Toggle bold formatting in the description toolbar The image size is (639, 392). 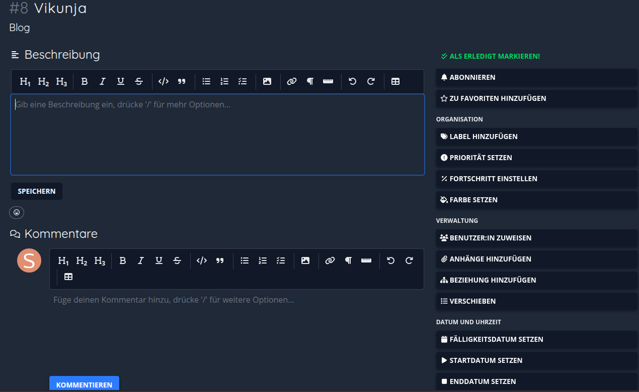[85, 82]
